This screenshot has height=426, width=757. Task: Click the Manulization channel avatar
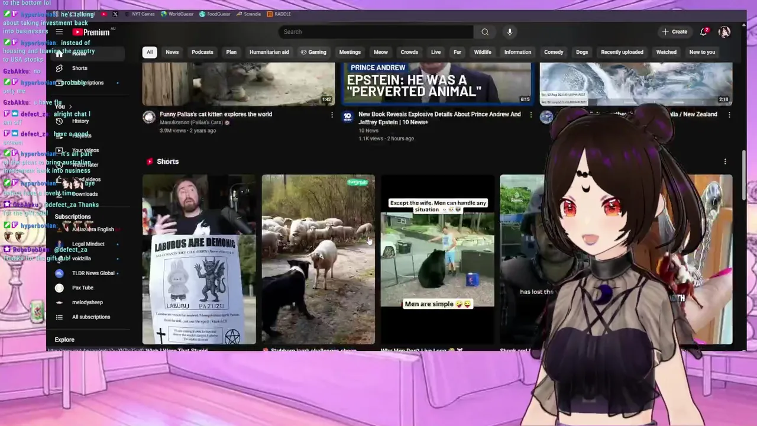point(149,117)
